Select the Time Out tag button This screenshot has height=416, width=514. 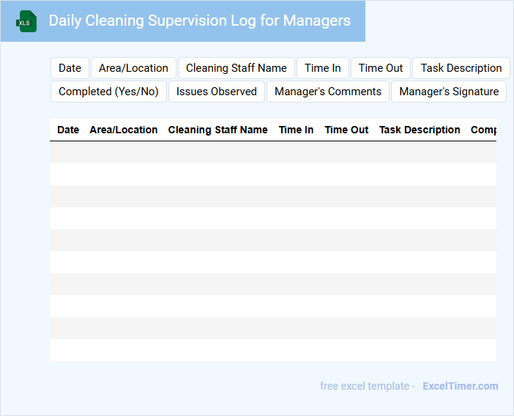pos(381,68)
